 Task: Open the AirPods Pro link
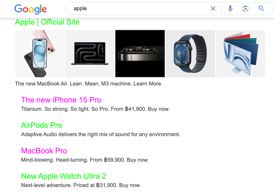42,125
